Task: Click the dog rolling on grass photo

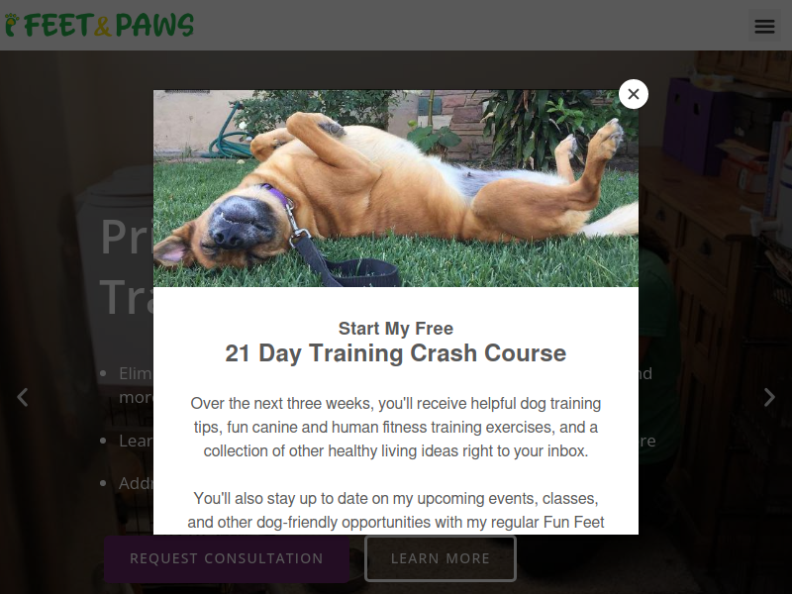Action: (396, 188)
